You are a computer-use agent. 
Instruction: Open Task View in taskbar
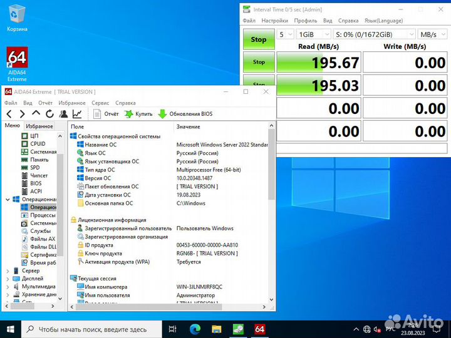(x=173, y=329)
